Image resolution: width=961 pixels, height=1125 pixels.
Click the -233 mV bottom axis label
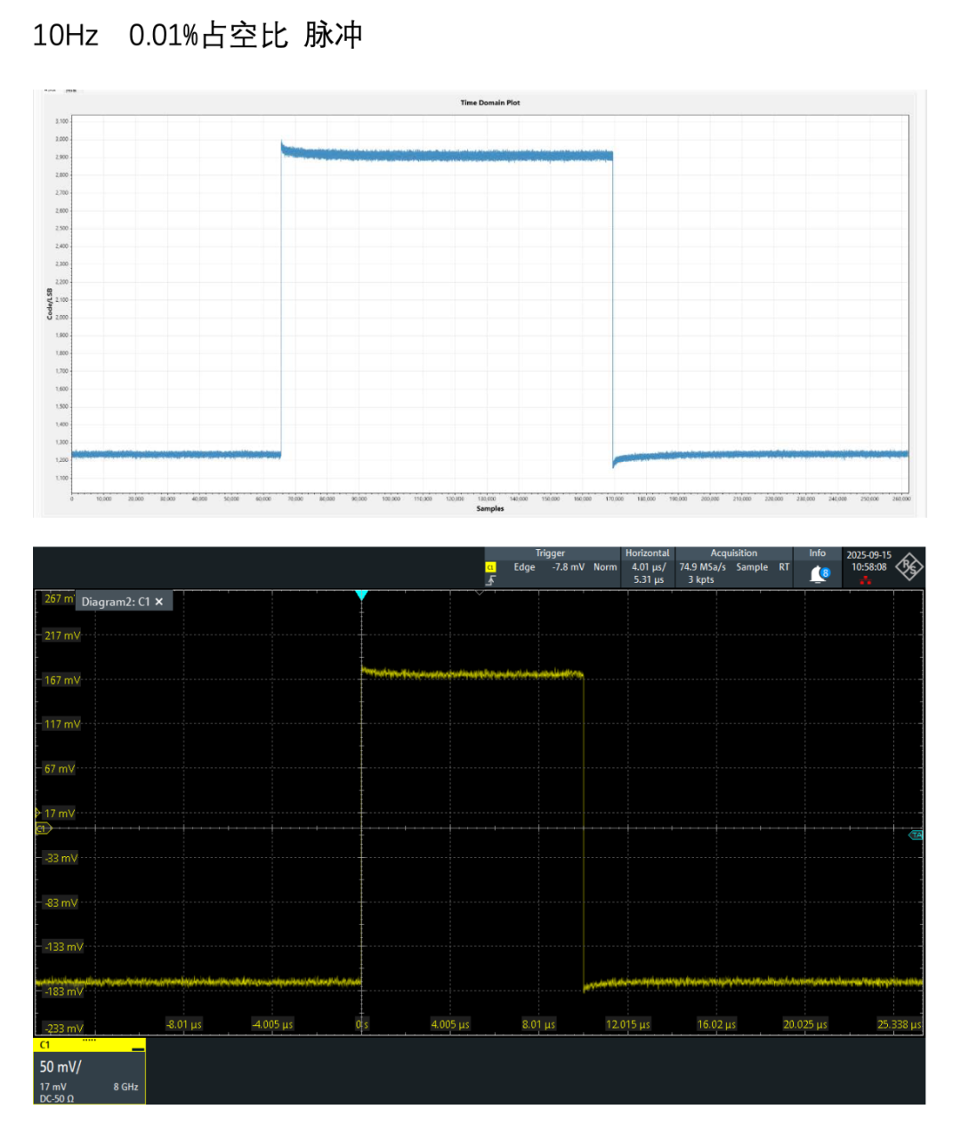pos(64,1028)
